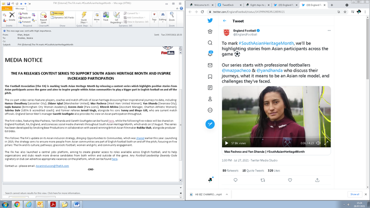
Task: Click the Track button for Dynamics 365
Action: [x=106, y=16]
